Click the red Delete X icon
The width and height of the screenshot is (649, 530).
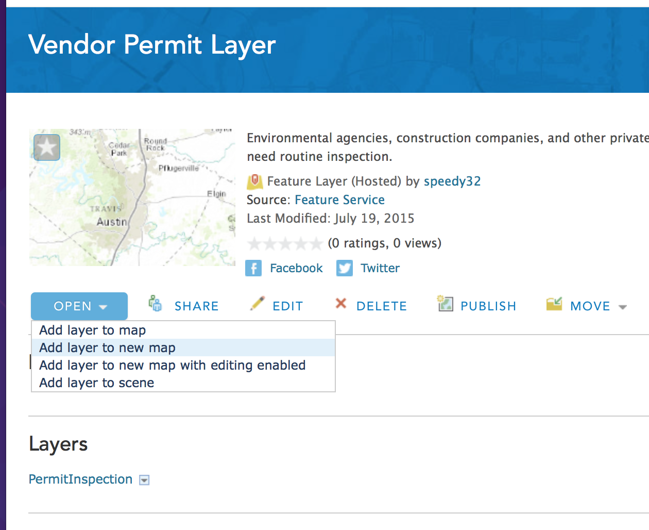pyautogui.click(x=341, y=304)
